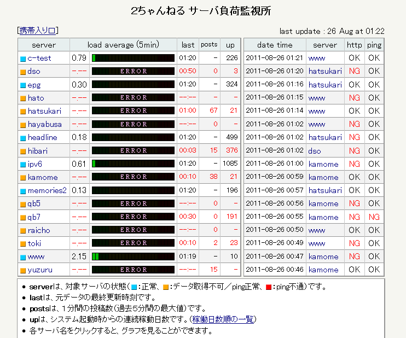Viewport: 406px width, 338px height.
Task: Open the 携帯入り口 link
Action: [x=38, y=31]
